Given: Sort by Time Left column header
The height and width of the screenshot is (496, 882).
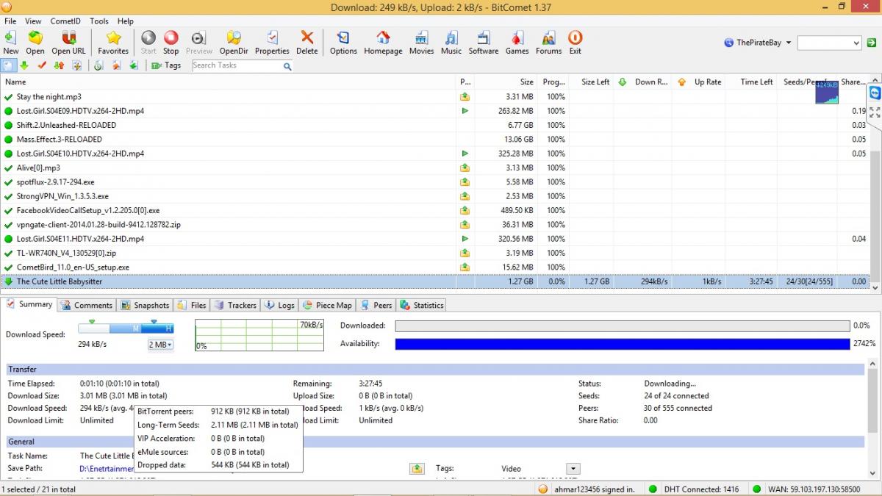Looking at the screenshot, I should point(751,82).
